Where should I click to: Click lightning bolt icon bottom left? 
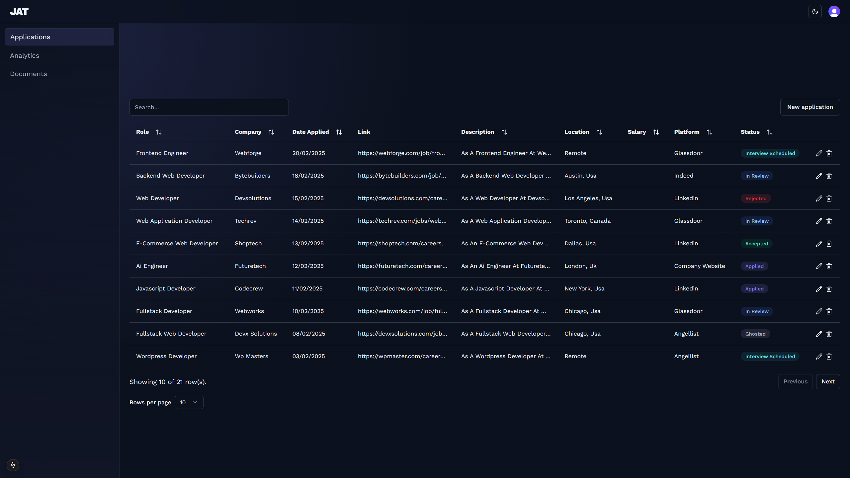(13, 465)
